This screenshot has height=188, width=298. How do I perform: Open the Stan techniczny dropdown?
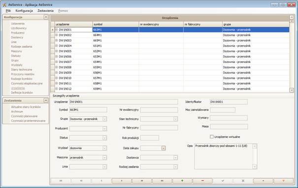pos(175,119)
